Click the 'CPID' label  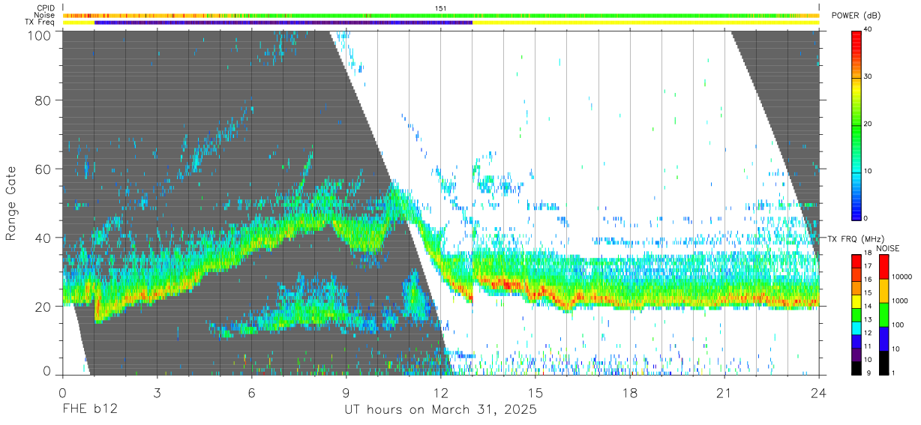coord(46,7)
